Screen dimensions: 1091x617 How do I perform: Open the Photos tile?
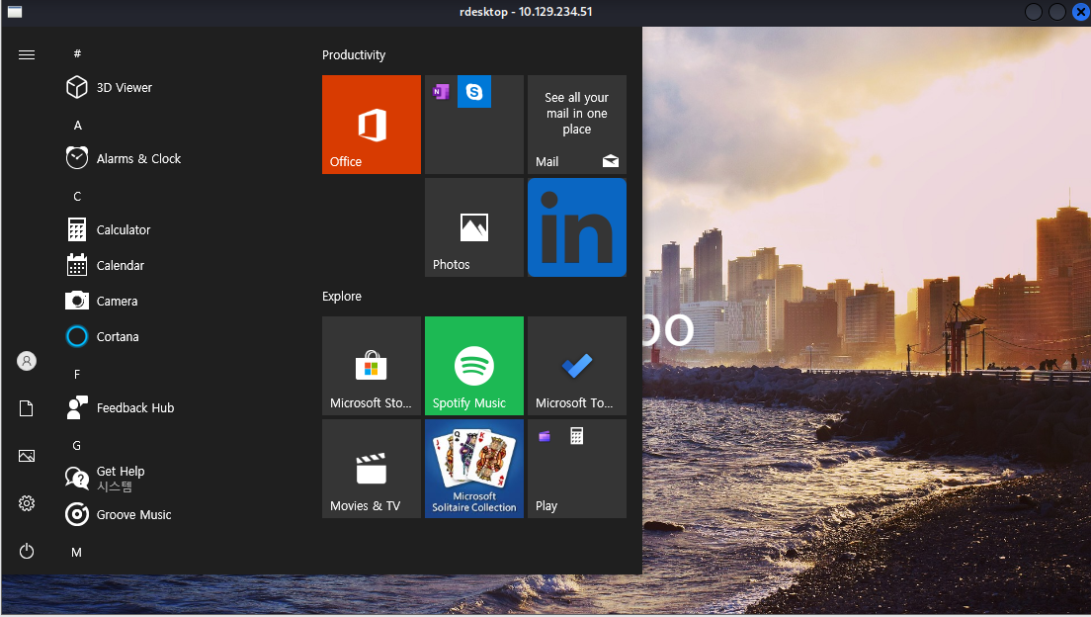(x=474, y=227)
